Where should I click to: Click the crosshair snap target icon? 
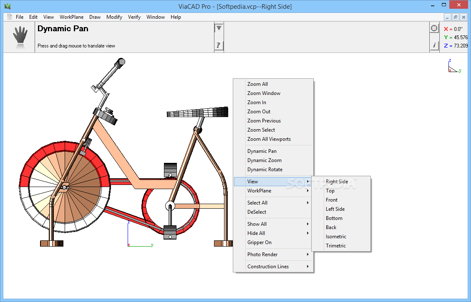[x=434, y=28]
